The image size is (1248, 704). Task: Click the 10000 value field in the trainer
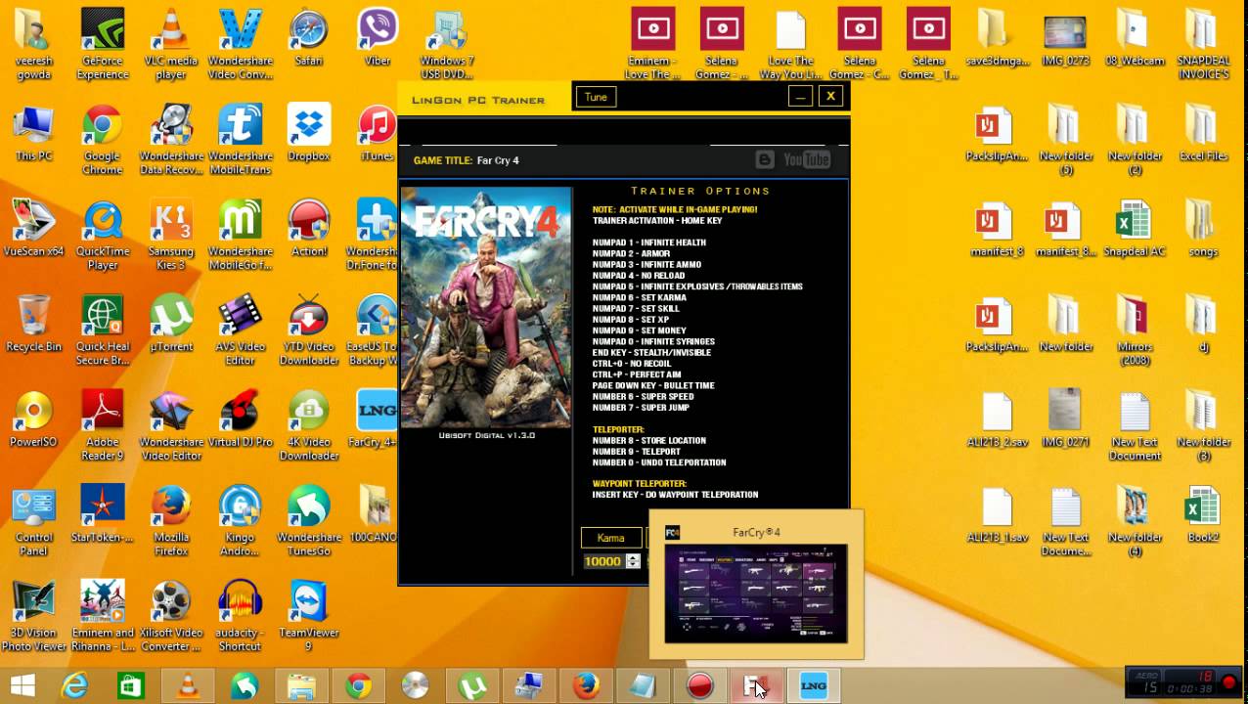[x=603, y=561]
